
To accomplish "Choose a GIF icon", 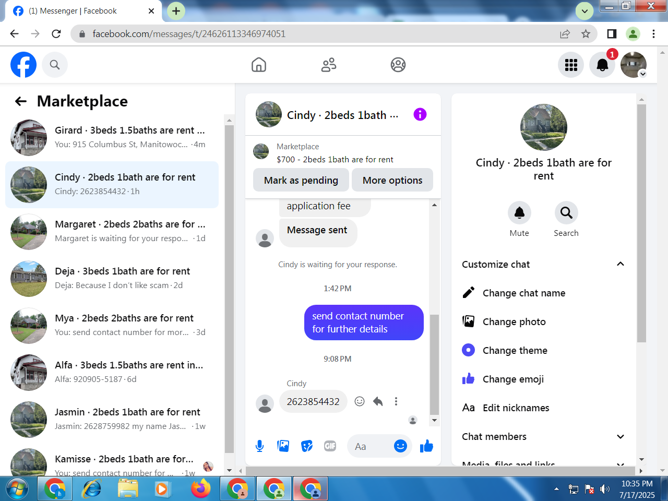I will click(330, 446).
